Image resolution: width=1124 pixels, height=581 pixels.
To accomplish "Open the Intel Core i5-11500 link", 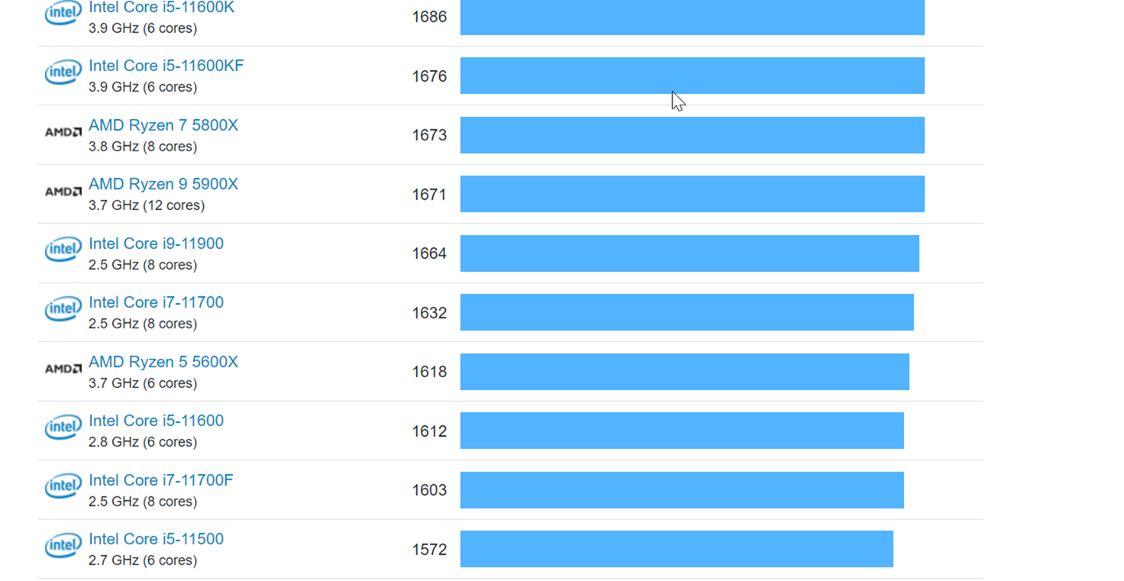I will [x=156, y=539].
